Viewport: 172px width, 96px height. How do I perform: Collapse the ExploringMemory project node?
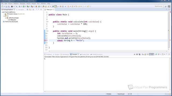(2, 12)
